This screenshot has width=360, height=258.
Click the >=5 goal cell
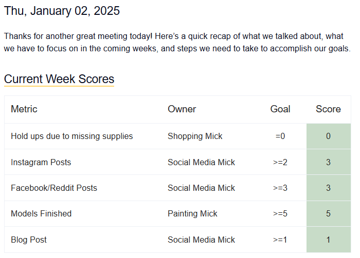click(280, 213)
